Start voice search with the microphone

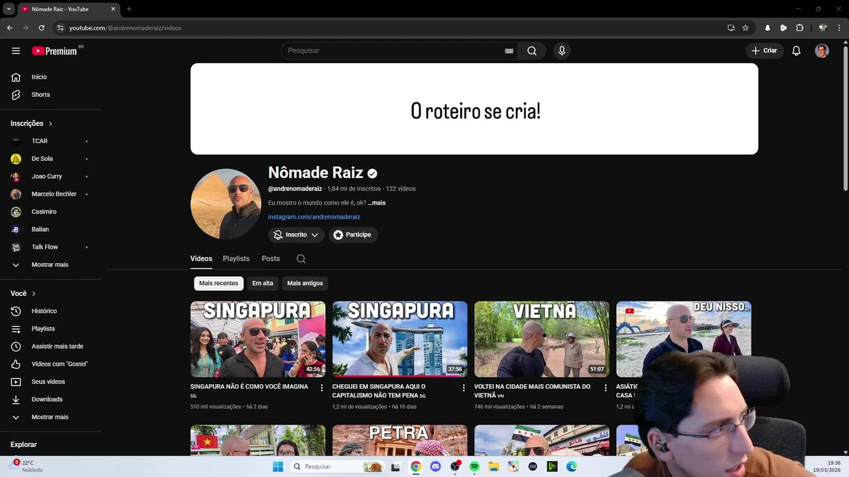click(562, 51)
